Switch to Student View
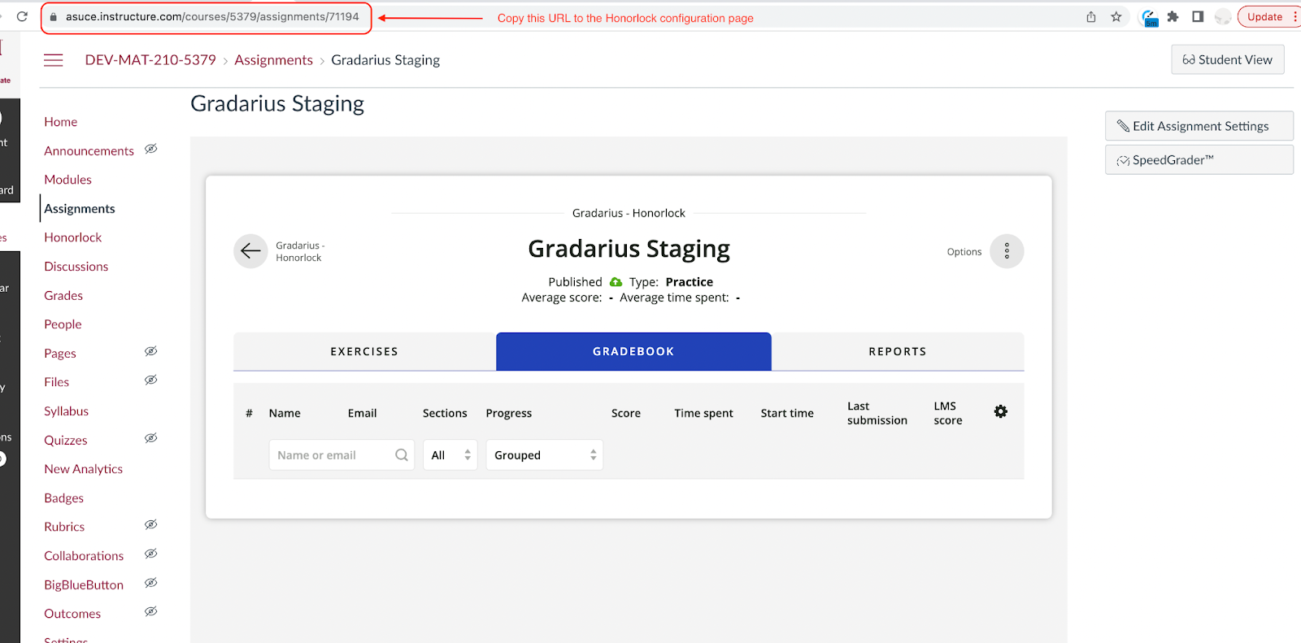This screenshot has height=643, width=1301. click(x=1227, y=59)
